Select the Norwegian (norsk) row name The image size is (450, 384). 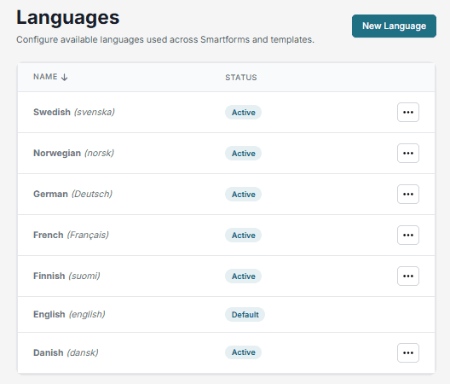pyautogui.click(x=74, y=154)
